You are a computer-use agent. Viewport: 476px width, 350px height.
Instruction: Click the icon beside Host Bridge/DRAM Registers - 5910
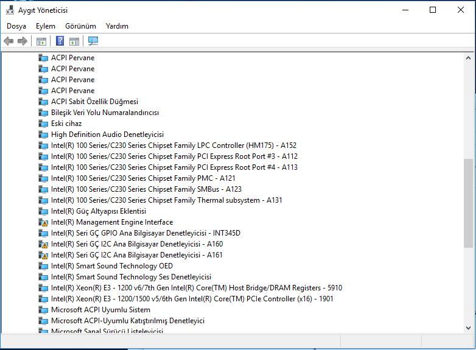tap(43, 288)
